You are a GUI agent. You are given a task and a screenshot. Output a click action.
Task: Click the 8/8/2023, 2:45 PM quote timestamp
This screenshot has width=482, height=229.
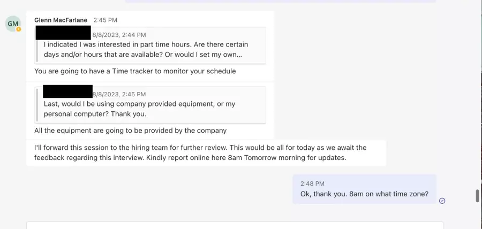(119, 94)
